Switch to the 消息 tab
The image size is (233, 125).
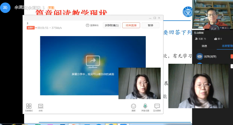204,46
